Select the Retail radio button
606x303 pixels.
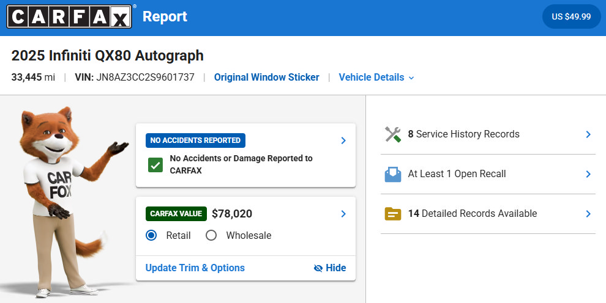pyautogui.click(x=151, y=235)
